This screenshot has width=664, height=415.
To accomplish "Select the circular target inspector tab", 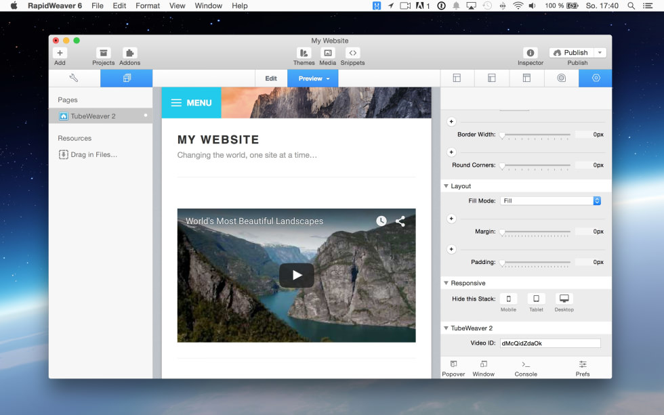I will pos(561,79).
